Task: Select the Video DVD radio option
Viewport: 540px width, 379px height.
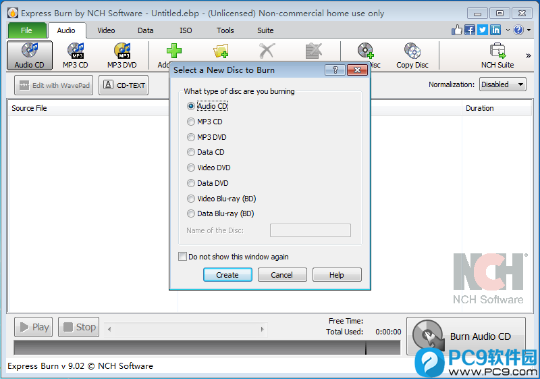Action: (x=191, y=168)
